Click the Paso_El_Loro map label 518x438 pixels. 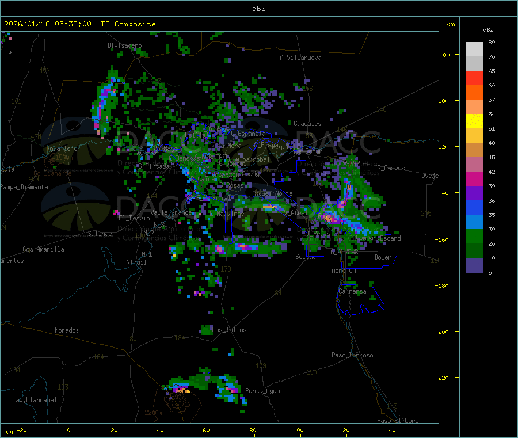tap(398, 421)
